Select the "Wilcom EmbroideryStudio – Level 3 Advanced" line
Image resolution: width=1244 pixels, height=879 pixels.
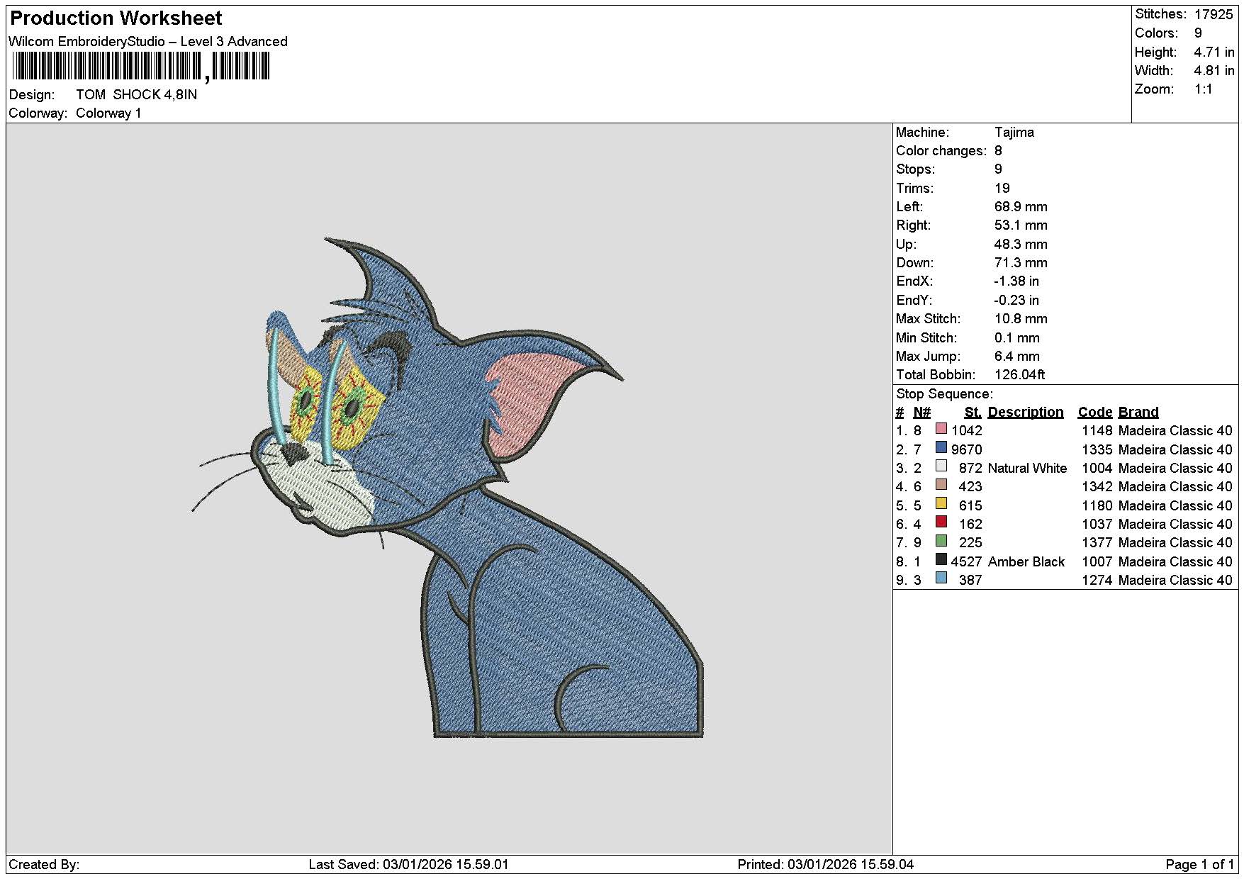point(148,42)
